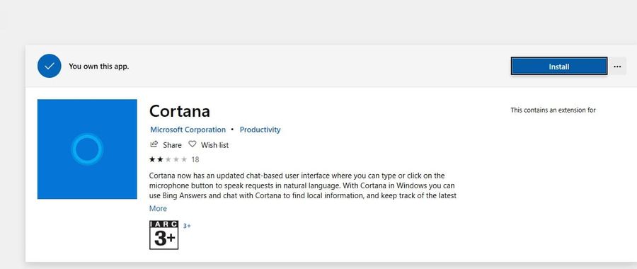This screenshot has height=269, width=637.
Task: Click the Share text label
Action: point(172,145)
